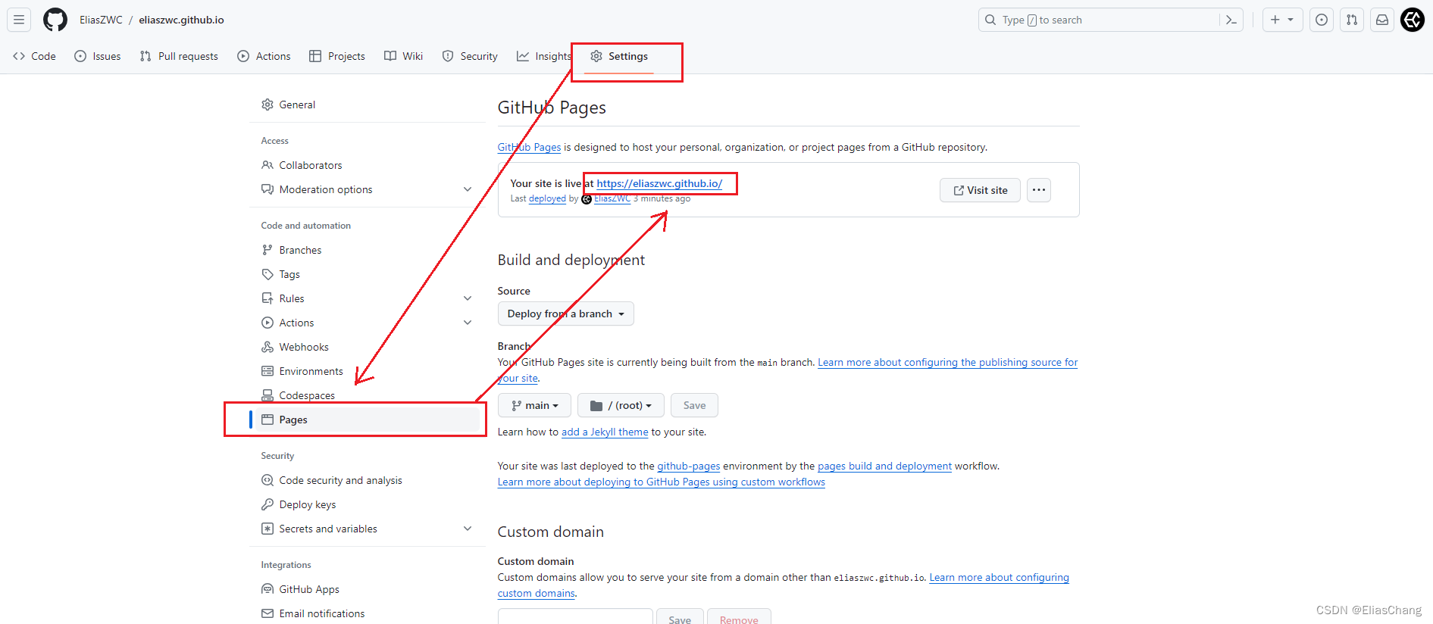
Task: Open Environments settings
Action: coord(368,371)
